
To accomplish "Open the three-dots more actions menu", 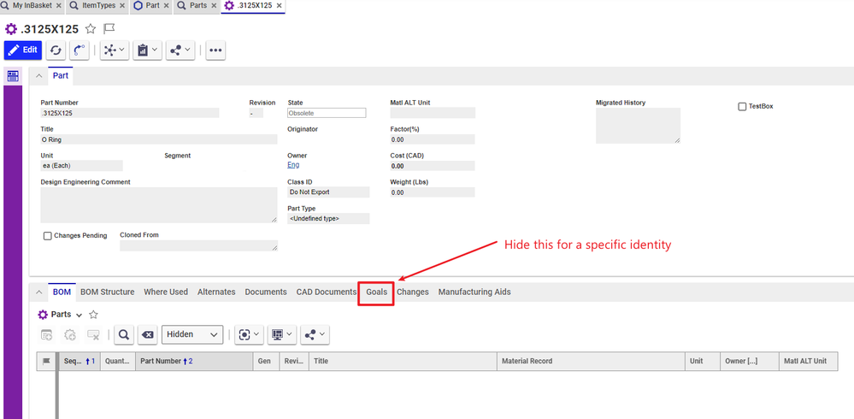I will click(x=215, y=50).
